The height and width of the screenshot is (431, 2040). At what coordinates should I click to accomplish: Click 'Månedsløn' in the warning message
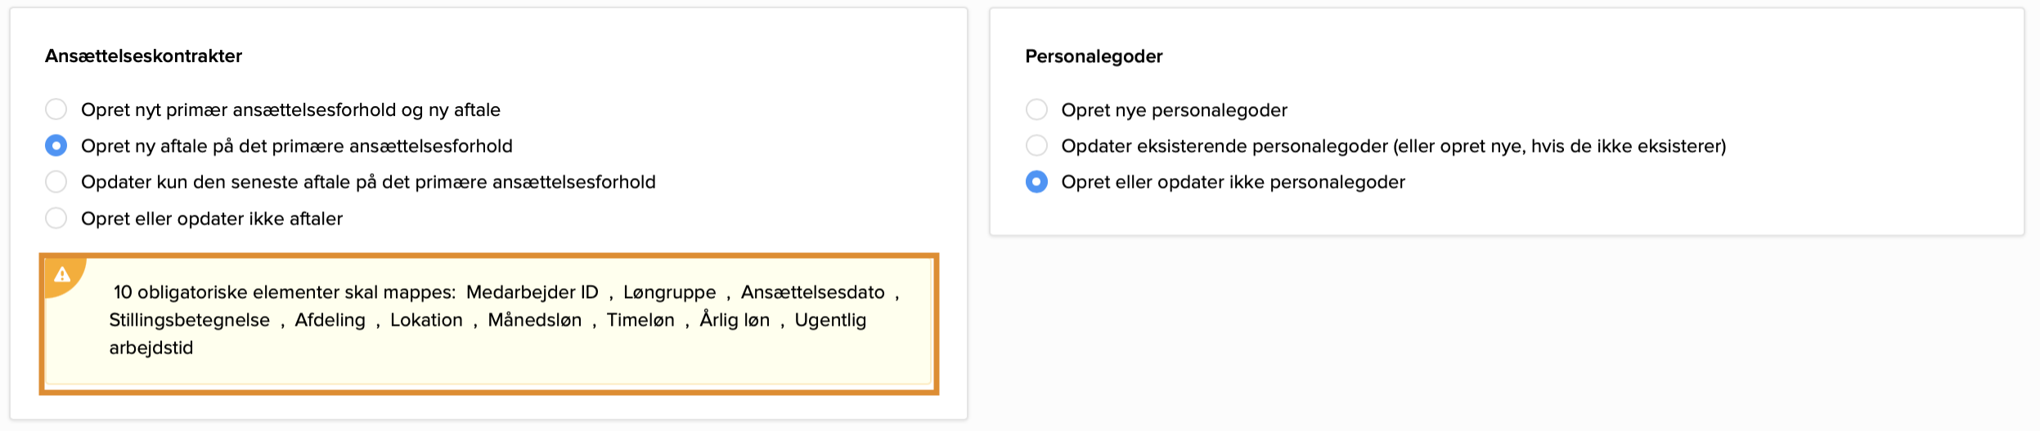(x=534, y=320)
